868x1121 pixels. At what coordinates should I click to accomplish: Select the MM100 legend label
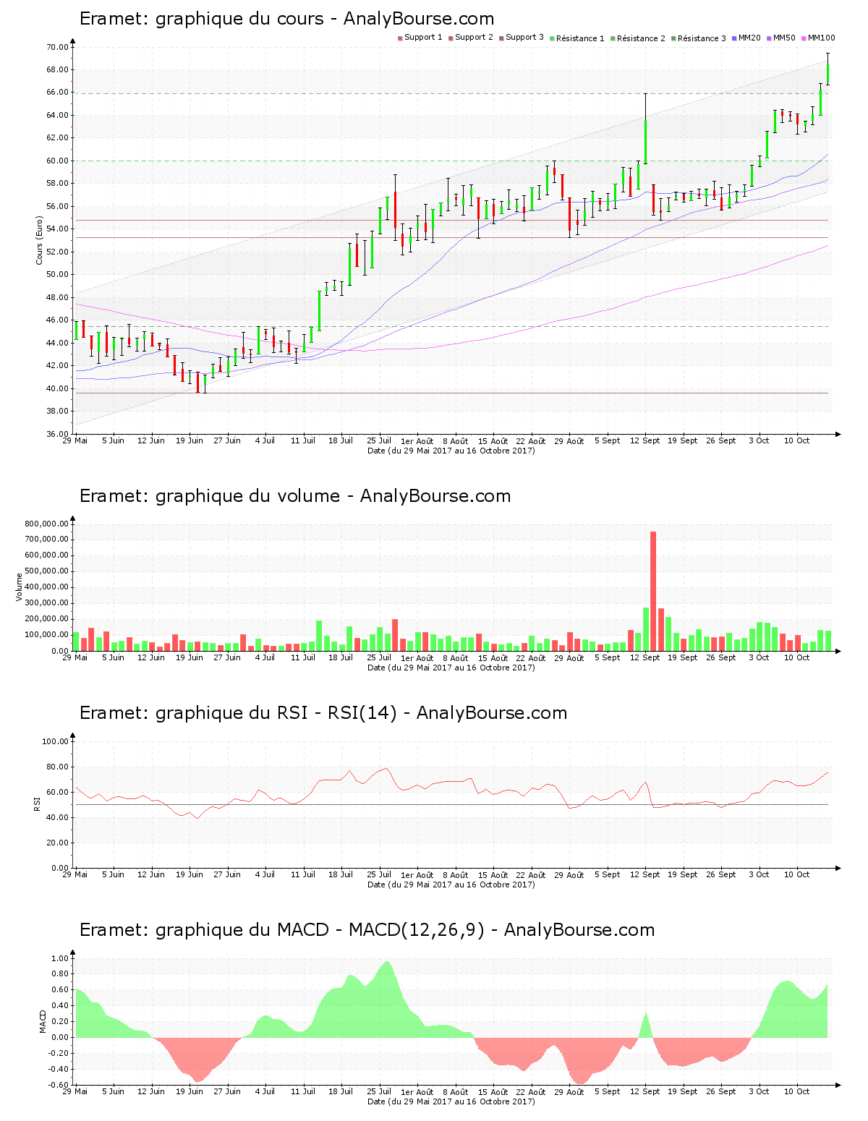(821, 38)
